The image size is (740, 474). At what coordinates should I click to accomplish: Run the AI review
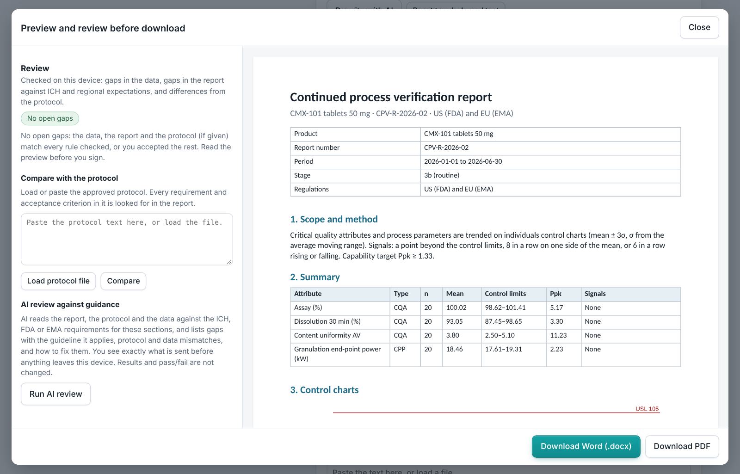point(55,394)
